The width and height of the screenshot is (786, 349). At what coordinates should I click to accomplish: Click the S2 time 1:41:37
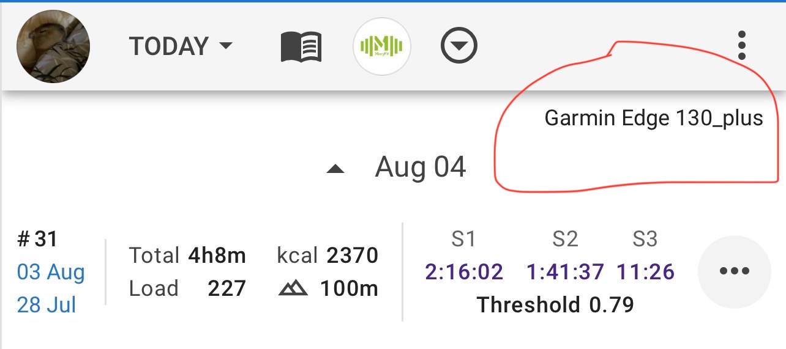point(565,272)
